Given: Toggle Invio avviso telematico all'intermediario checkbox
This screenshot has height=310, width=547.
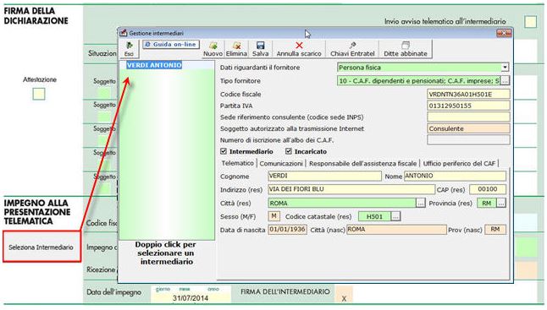Looking at the screenshot, I should coord(530,22).
